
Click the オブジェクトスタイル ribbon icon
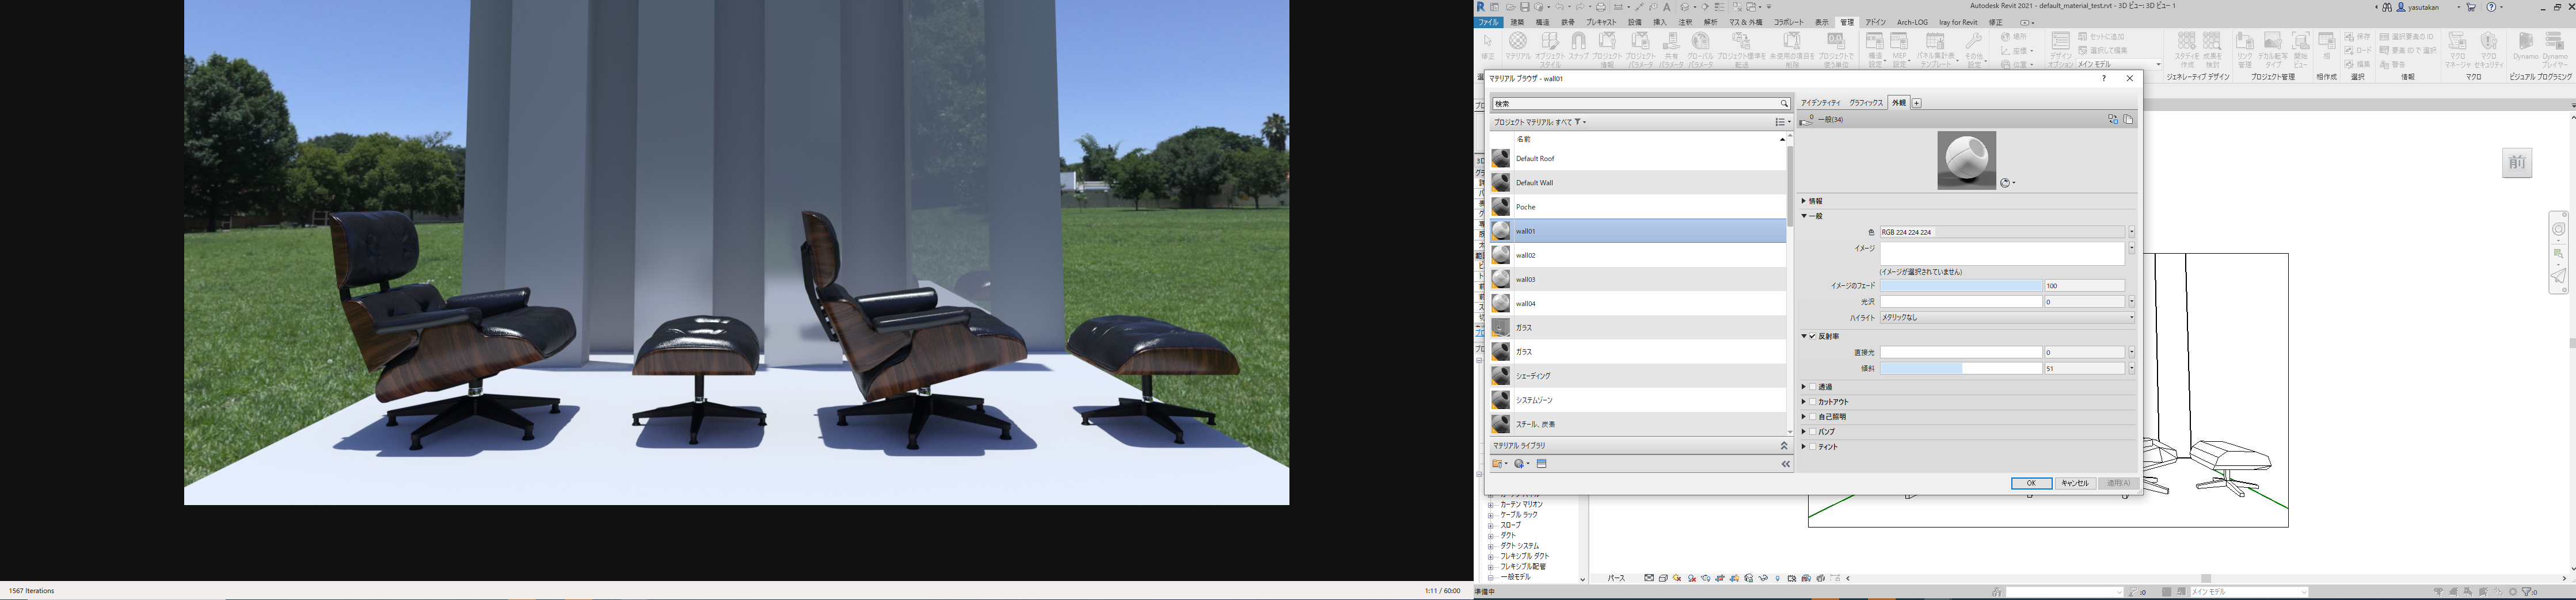tap(1549, 49)
